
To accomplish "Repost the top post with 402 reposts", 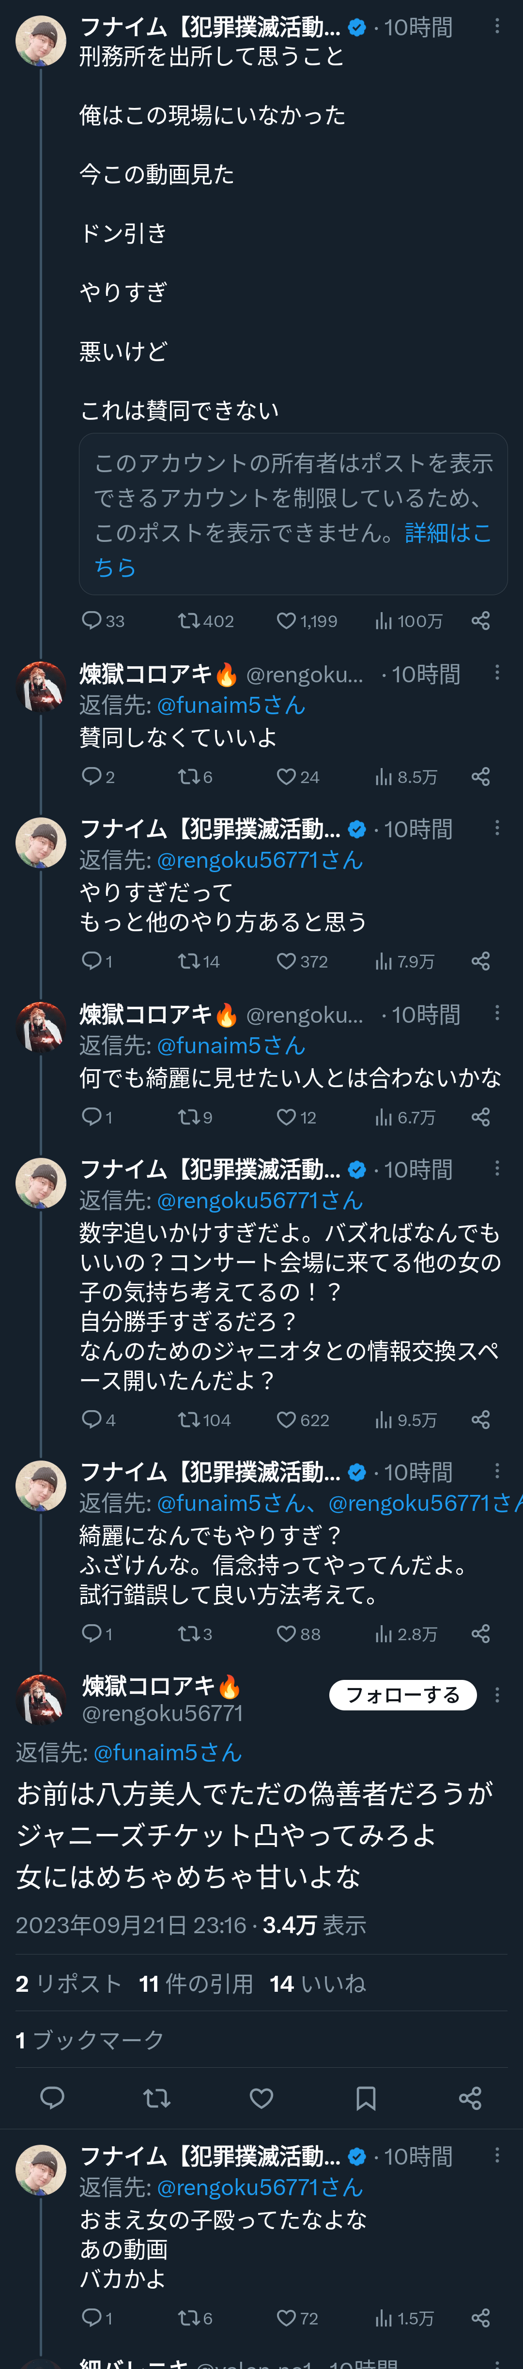I will point(188,621).
